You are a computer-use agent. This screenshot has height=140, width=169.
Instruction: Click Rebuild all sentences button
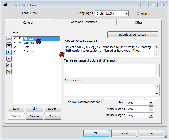point(133,35)
